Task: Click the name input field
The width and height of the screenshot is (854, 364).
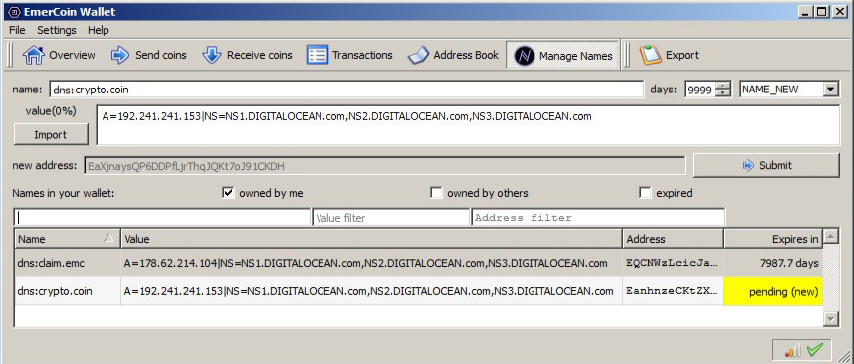Action: pos(346,90)
